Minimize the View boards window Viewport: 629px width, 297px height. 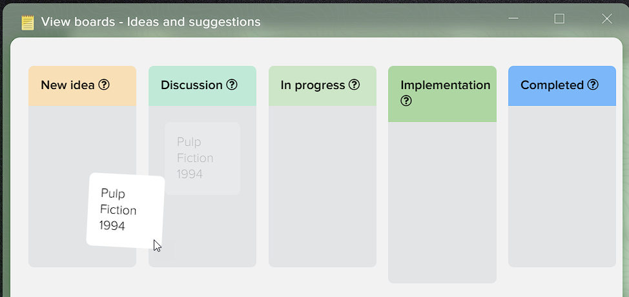(513, 19)
